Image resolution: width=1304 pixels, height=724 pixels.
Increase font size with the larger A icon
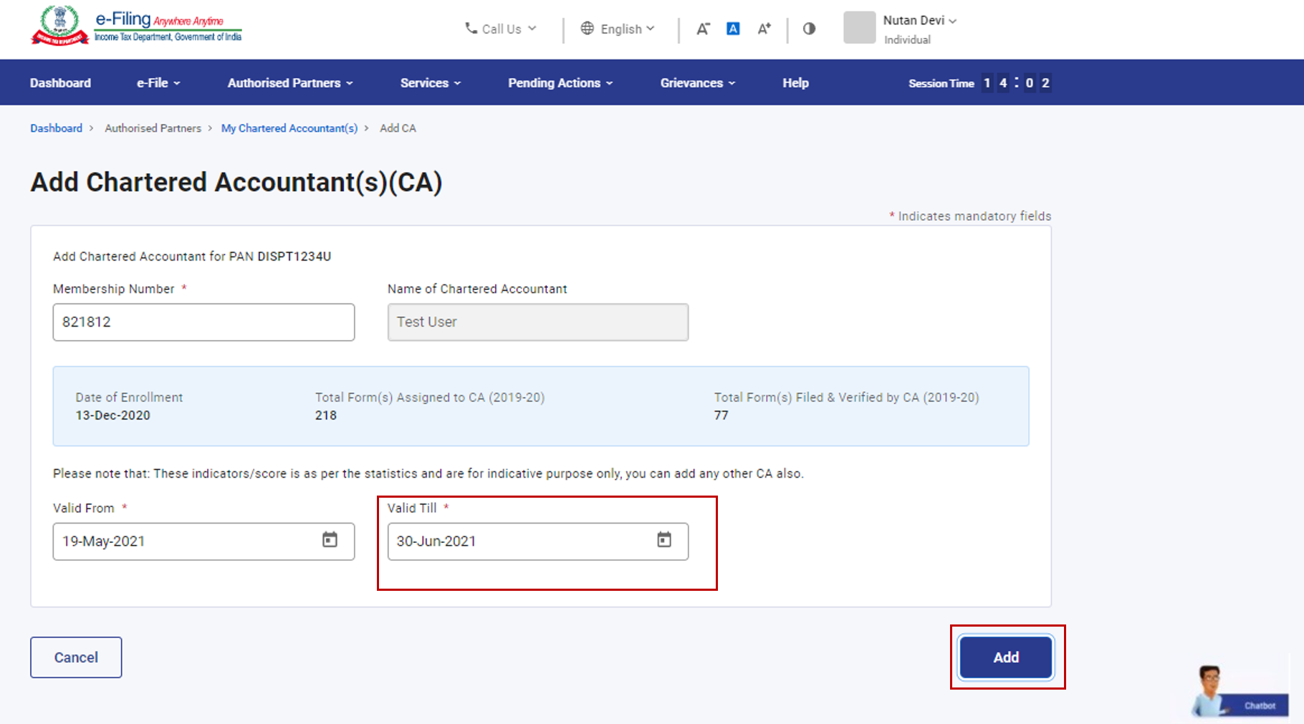click(x=764, y=29)
